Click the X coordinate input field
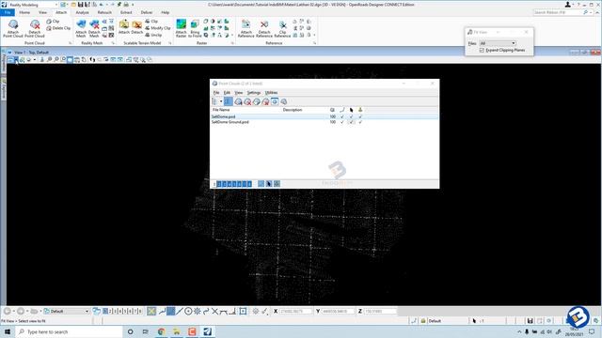 pos(295,311)
